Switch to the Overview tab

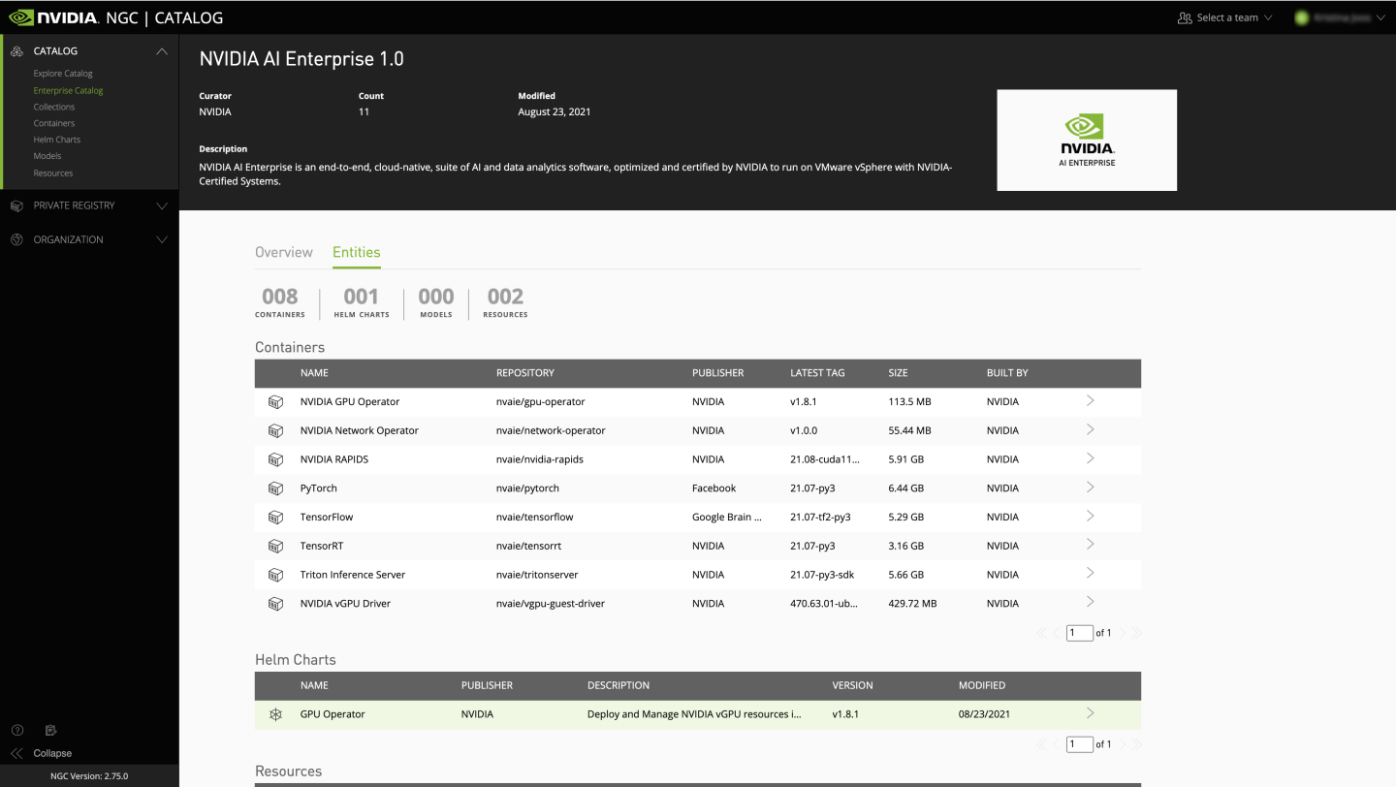click(x=283, y=252)
